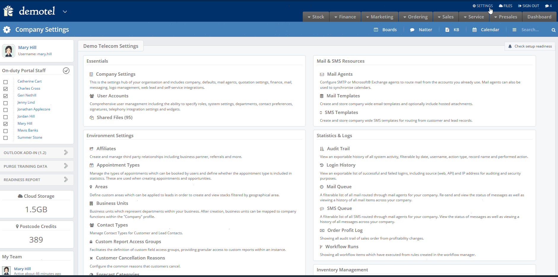Check the Catherine Cart on-duty checkbox

click(x=5, y=82)
